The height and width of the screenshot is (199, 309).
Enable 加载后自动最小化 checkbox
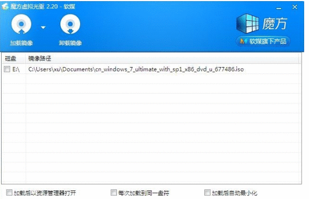[x=207, y=193]
